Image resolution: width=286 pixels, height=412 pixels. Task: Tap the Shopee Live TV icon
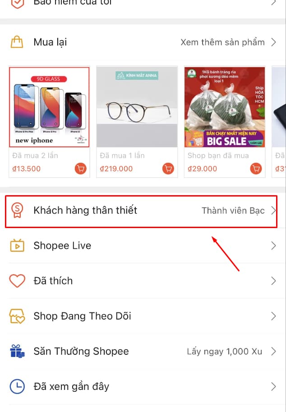pos(17,245)
